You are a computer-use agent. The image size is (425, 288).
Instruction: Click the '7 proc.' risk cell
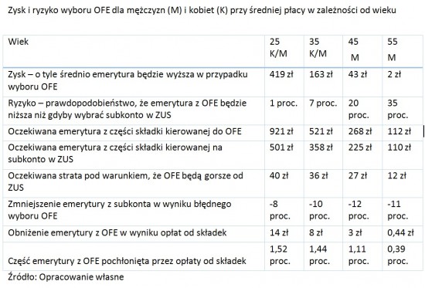tap(323, 103)
